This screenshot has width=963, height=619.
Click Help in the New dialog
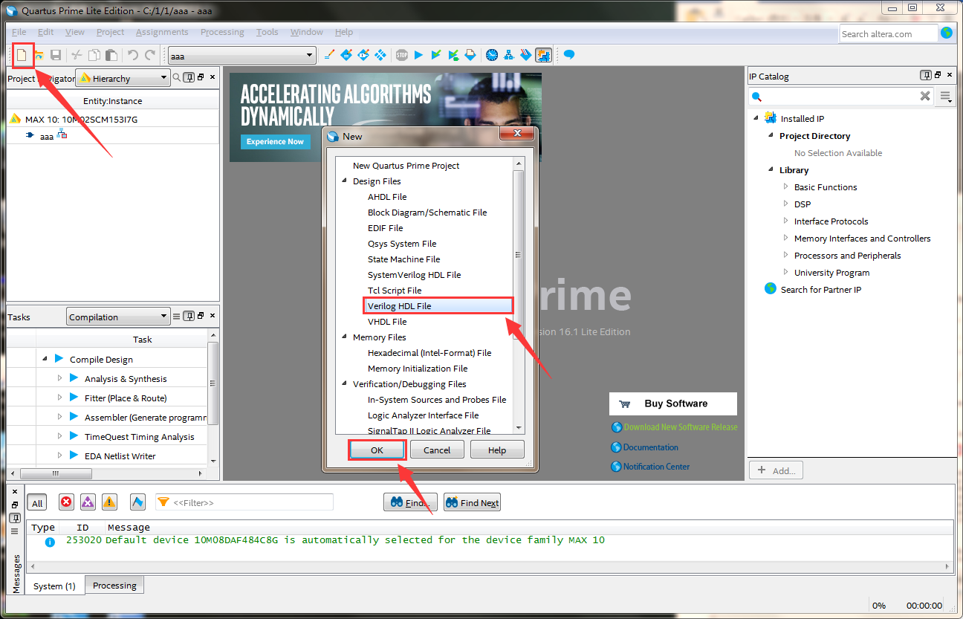tap(497, 450)
